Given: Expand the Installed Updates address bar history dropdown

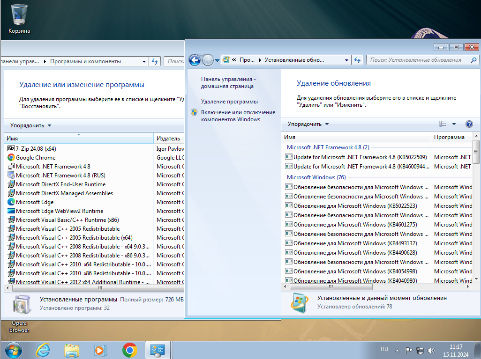Looking at the screenshot, I should tap(346, 60).
